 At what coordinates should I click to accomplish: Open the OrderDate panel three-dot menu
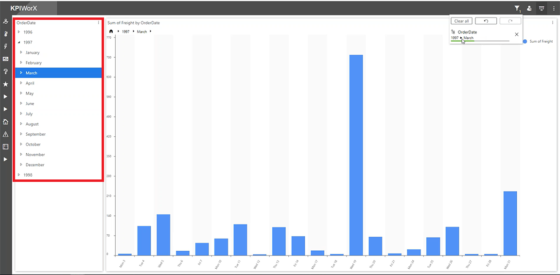point(99,23)
